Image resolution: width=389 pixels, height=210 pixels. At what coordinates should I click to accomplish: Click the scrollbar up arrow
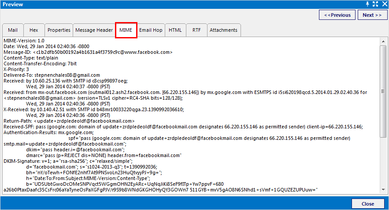click(x=383, y=41)
